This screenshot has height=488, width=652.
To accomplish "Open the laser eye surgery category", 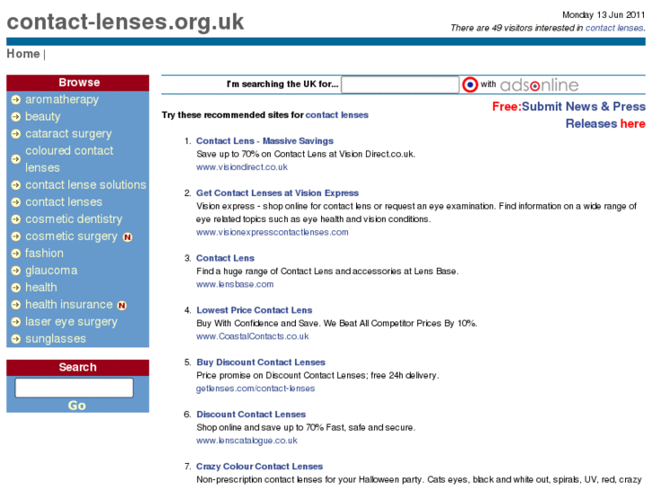I will 72,321.
